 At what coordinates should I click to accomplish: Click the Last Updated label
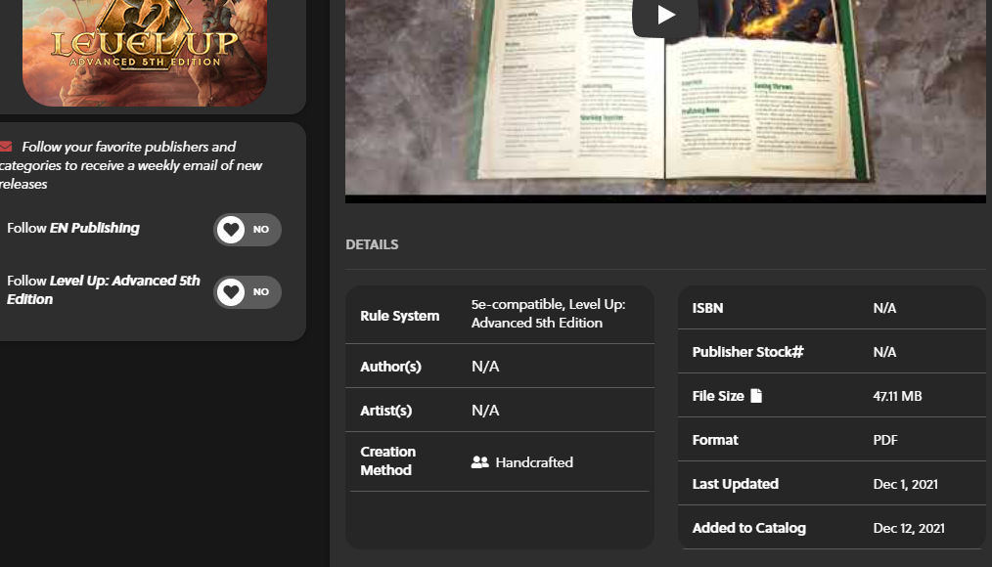click(x=736, y=484)
